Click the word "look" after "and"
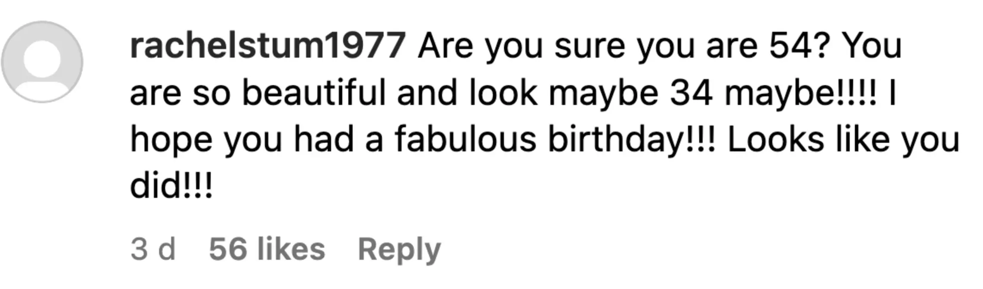Viewport: 983px width, 289px height. (503, 93)
